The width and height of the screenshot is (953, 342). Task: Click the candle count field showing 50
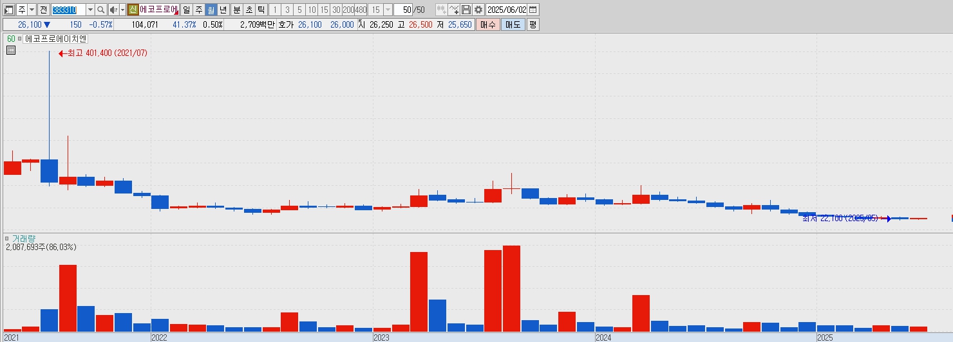(403, 10)
